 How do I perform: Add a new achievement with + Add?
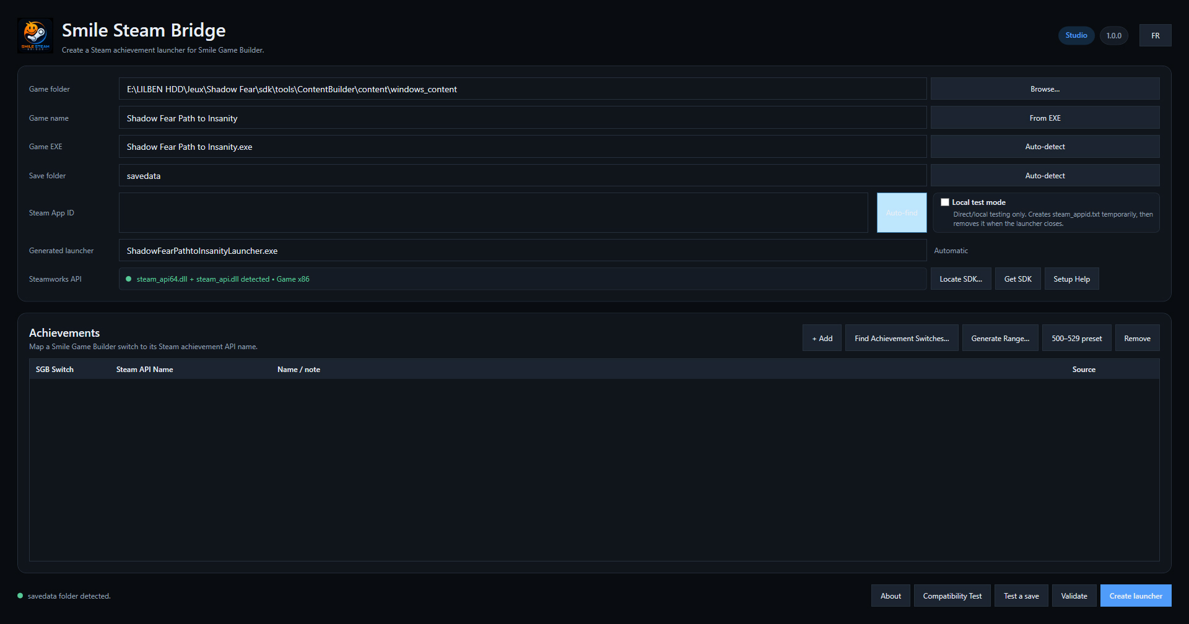822,339
